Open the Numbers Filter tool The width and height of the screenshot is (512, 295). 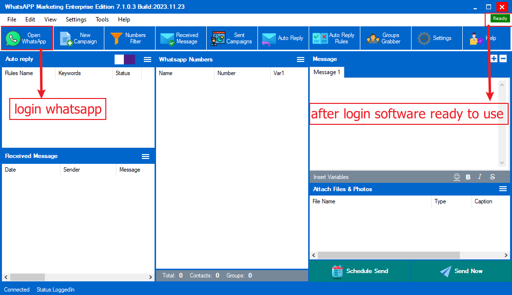point(129,38)
